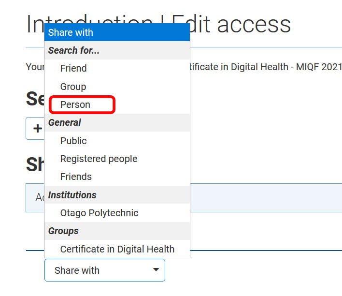Pick Friends under General
The height and width of the screenshot is (296, 342).
pos(76,177)
